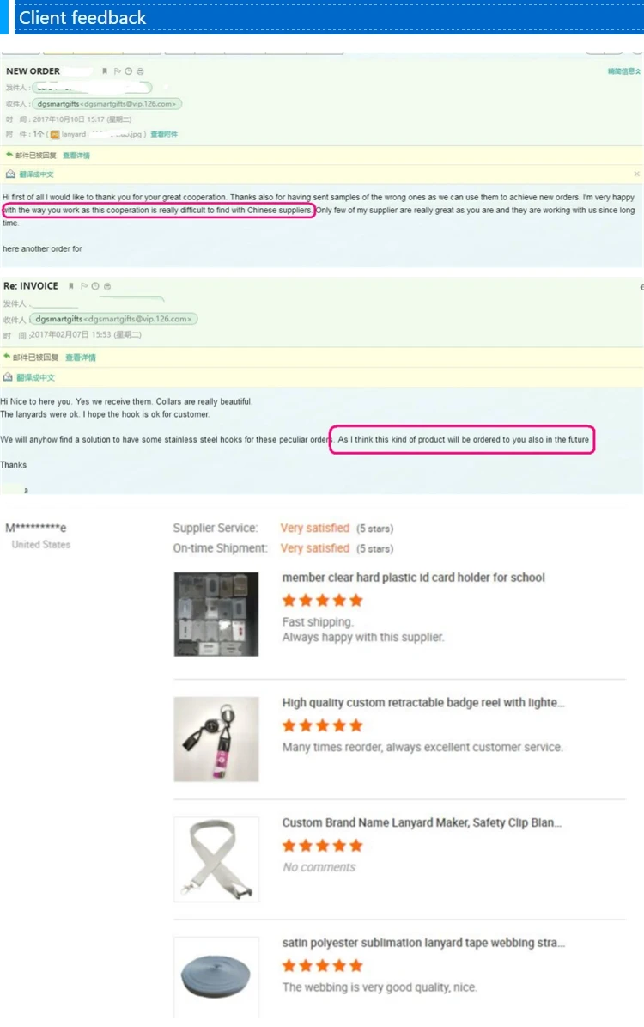The width and height of the screenshot is (644, 1027).
Task: Close the translate bar in NEW ORDER email
Action: (x=636, y=174)
